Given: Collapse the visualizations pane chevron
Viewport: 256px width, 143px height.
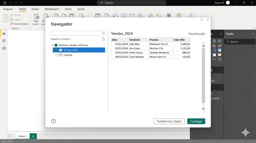Looking at the screenshot, I should coord(221,34).
